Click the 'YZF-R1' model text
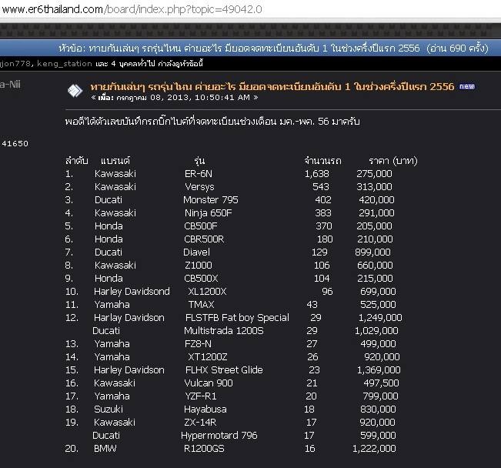The image size is (501, 468). 201,396
